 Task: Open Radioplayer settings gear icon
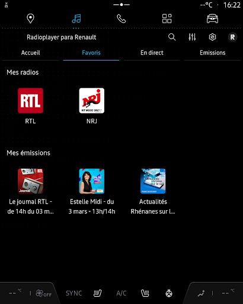pos(212,37)
